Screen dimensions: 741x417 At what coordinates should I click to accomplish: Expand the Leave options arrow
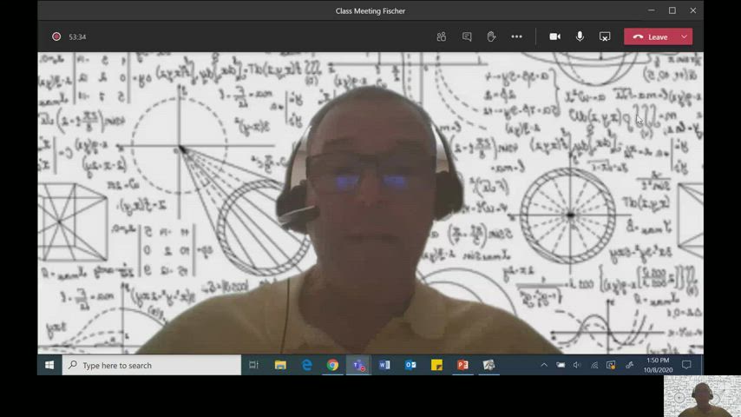(x=684, y=36)
